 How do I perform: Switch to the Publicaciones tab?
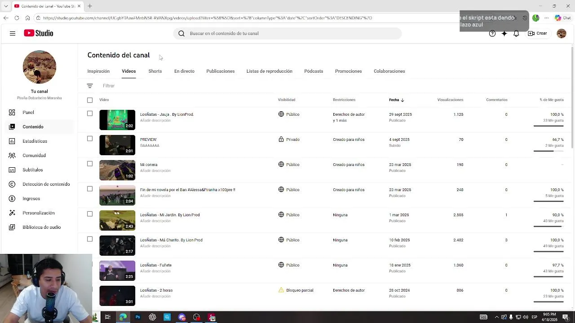(220, 71)
